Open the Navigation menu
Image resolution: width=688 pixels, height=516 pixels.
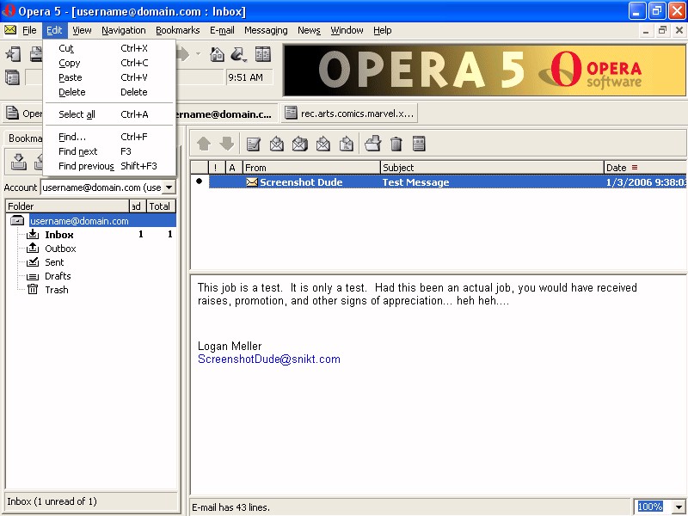[x=124, y=30]
